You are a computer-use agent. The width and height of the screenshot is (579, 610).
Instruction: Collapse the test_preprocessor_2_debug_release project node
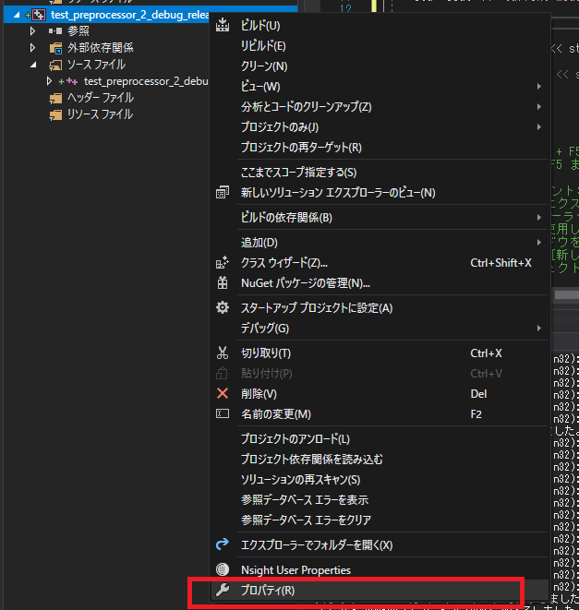17,15
